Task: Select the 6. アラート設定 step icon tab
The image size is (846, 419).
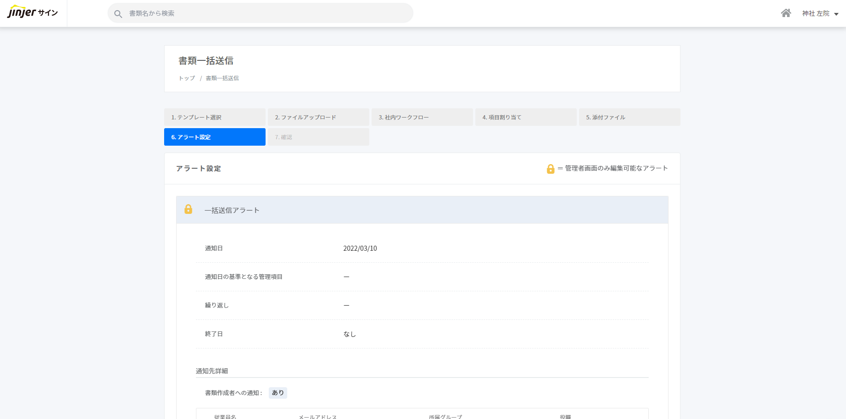Action: click(x=214, y=137)
